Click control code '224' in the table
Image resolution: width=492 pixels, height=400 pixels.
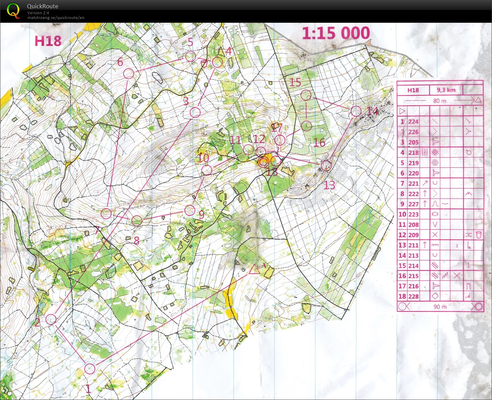click(x=413, y=121)
